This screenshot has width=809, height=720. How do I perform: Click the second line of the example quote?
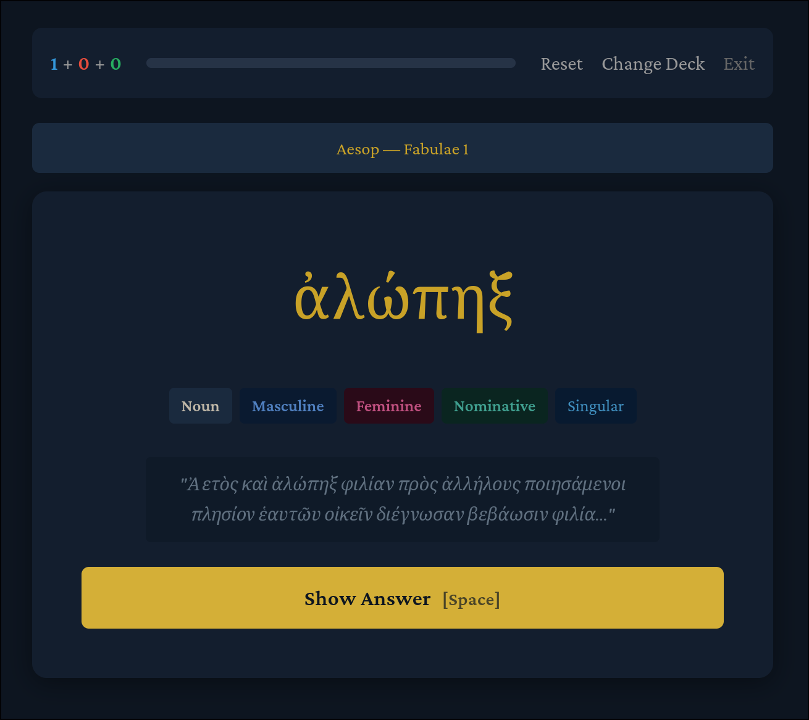pos(403,514)
